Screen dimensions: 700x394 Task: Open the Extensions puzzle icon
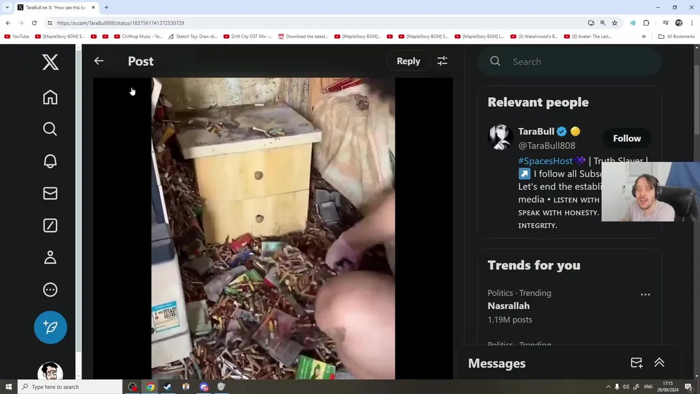tap(646, 23)
